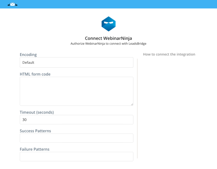Open the Encoding dropdown showing Default

pyautogui.click(x=77, y=62)
